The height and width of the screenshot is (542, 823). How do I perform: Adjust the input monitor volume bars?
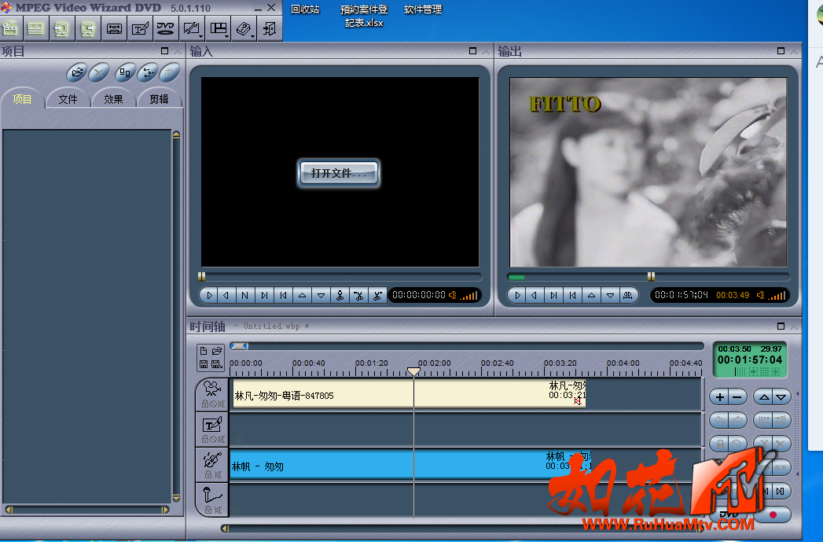click(469, 297)
